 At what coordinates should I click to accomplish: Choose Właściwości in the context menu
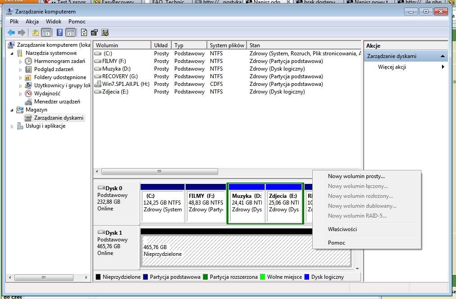[367, 229]
